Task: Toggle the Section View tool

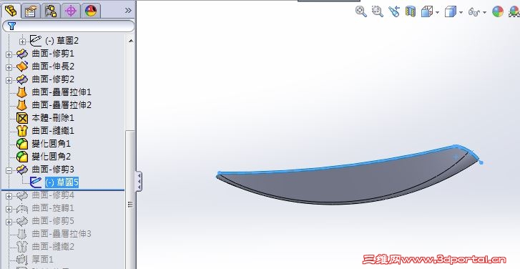Action: [x=411, y=11]
